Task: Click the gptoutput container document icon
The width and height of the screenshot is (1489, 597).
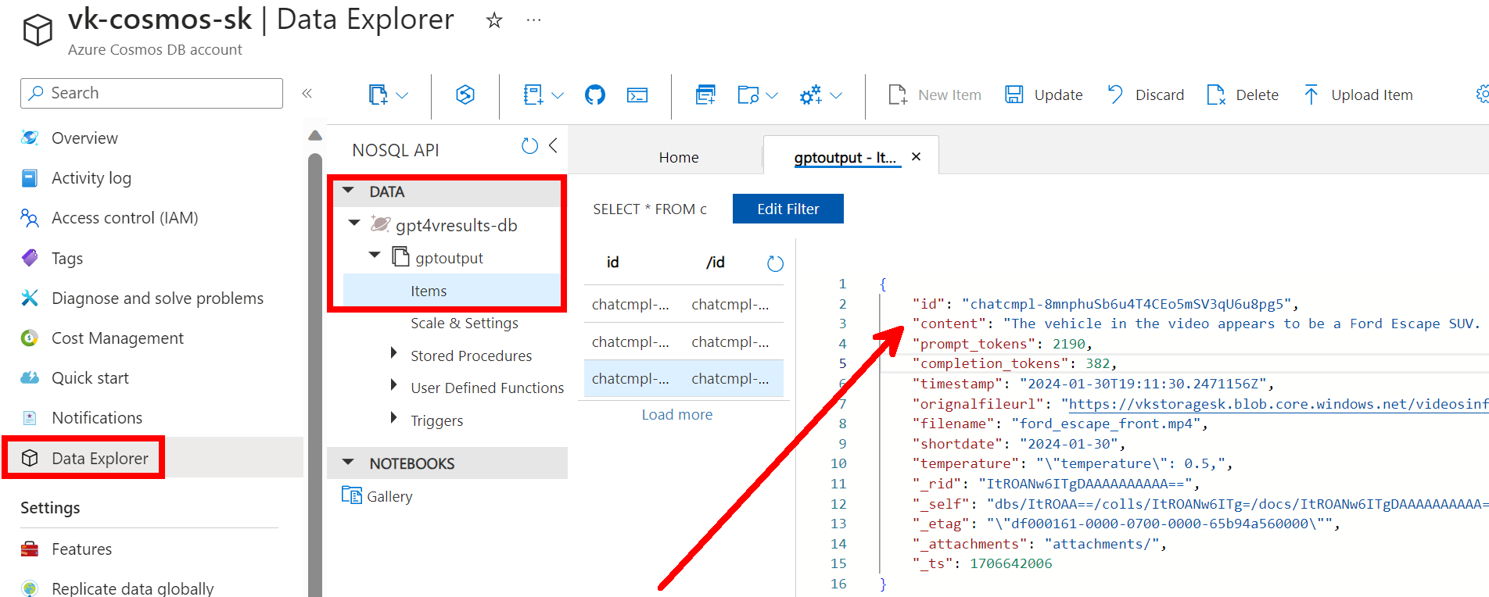Action: pos(400,256)
